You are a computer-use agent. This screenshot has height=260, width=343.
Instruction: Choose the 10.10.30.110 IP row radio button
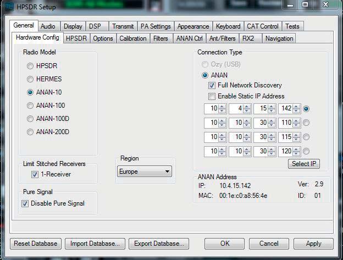coord(306,123)
